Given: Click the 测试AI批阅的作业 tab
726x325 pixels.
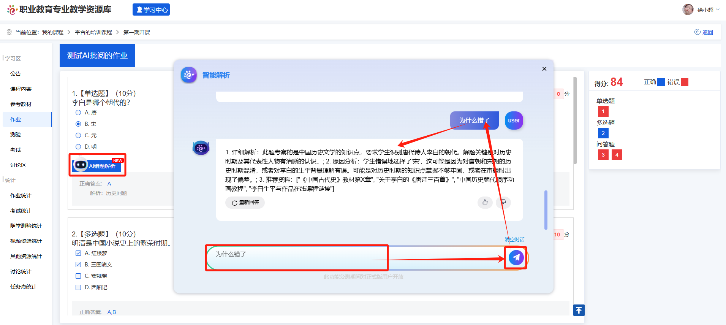Looking at the screenshot, I should coord(97,55).
